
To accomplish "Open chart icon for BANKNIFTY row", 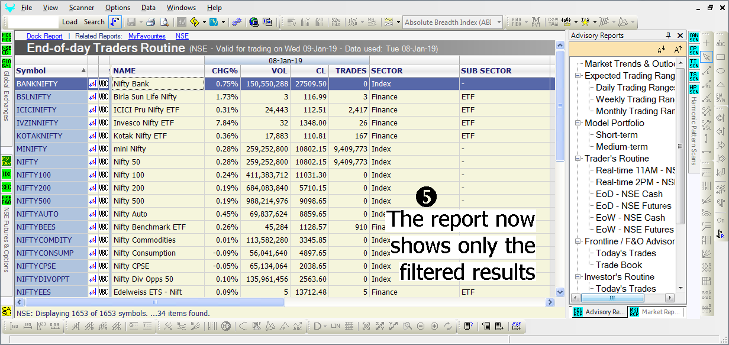I will pyautogui.click(x=93, y=84).
